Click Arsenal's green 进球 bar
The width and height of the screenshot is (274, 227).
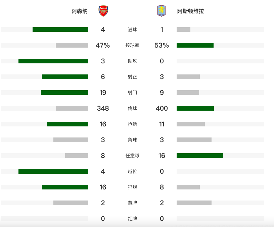pos(60,30)
